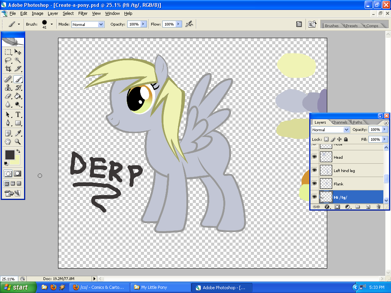Toggle lock transparent pixels in Layers panel
The height and width of the screenshot is (293, 391).
(326, 140)
